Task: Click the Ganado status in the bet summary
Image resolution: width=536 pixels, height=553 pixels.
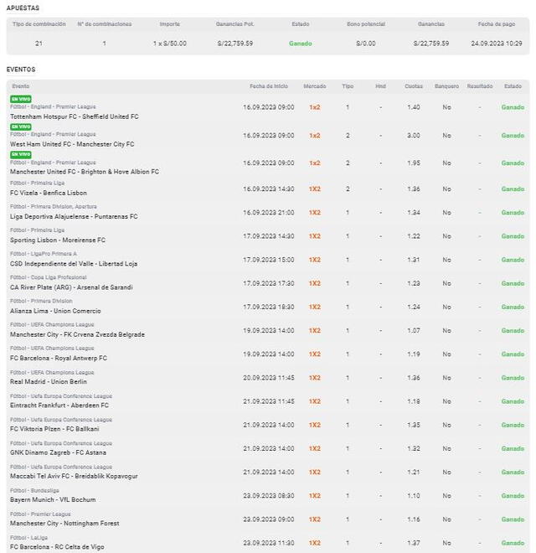Action: (x=300, y=43)
